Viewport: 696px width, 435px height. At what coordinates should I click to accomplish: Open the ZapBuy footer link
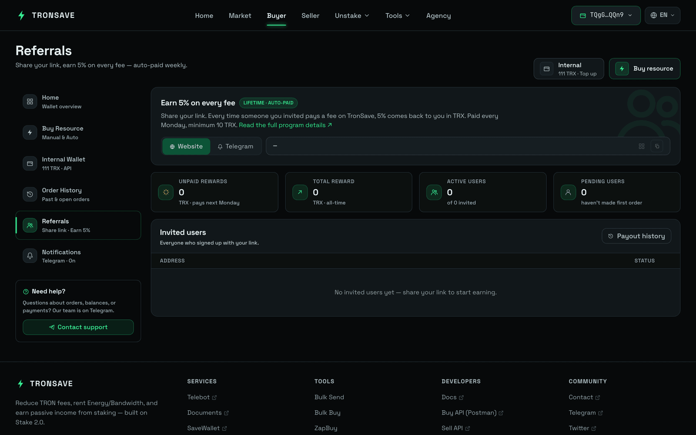[326, 428]
